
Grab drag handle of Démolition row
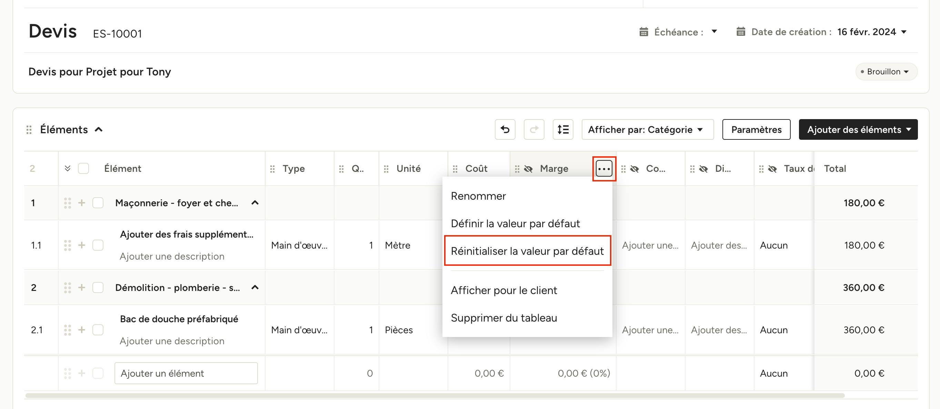tap(68, 287)
